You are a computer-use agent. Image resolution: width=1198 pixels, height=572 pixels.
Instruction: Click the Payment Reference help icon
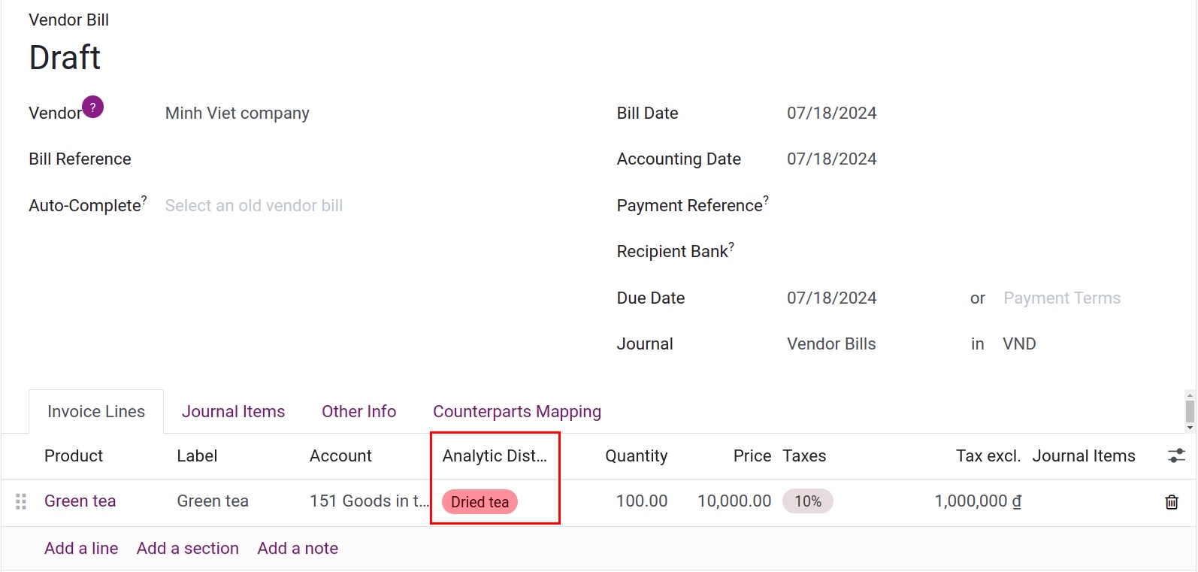click(766, 198)
